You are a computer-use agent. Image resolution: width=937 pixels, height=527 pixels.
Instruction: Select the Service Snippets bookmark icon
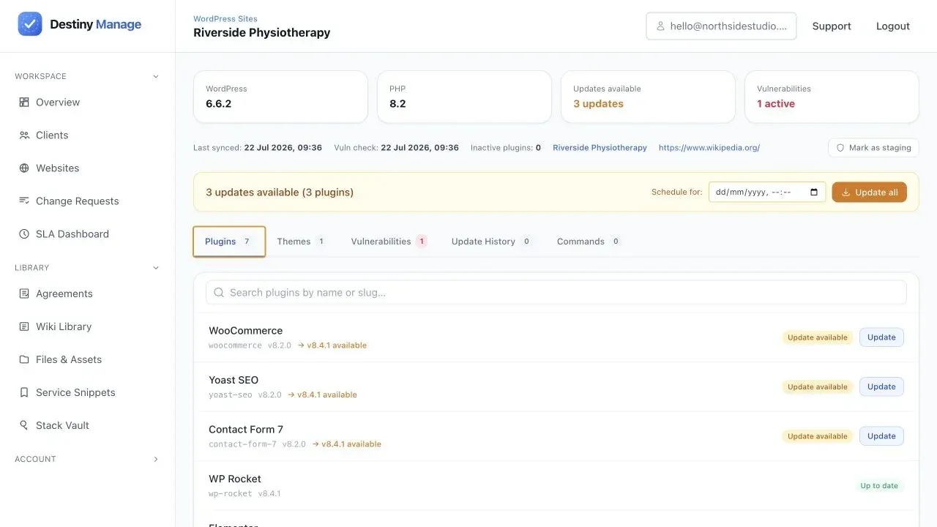point(24,392)
